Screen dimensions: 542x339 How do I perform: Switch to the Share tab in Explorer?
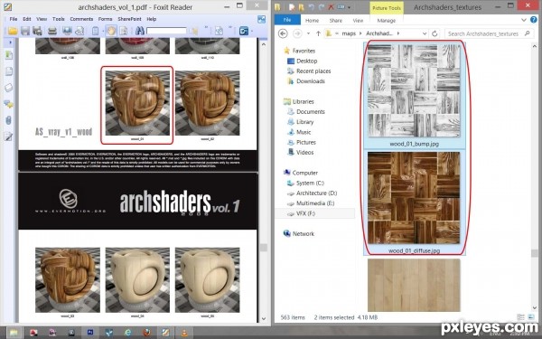[336, 21]
